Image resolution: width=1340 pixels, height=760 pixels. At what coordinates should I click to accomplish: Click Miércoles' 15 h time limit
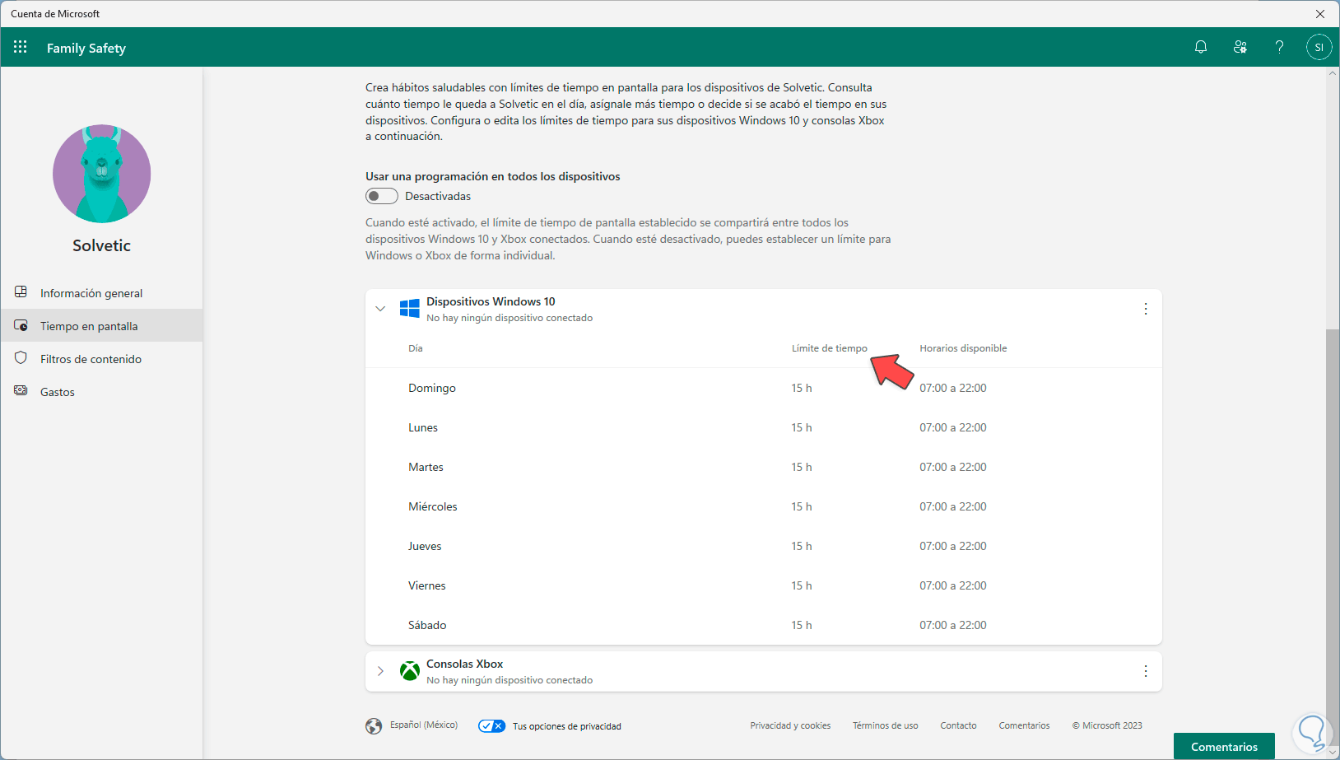[802, 506]
